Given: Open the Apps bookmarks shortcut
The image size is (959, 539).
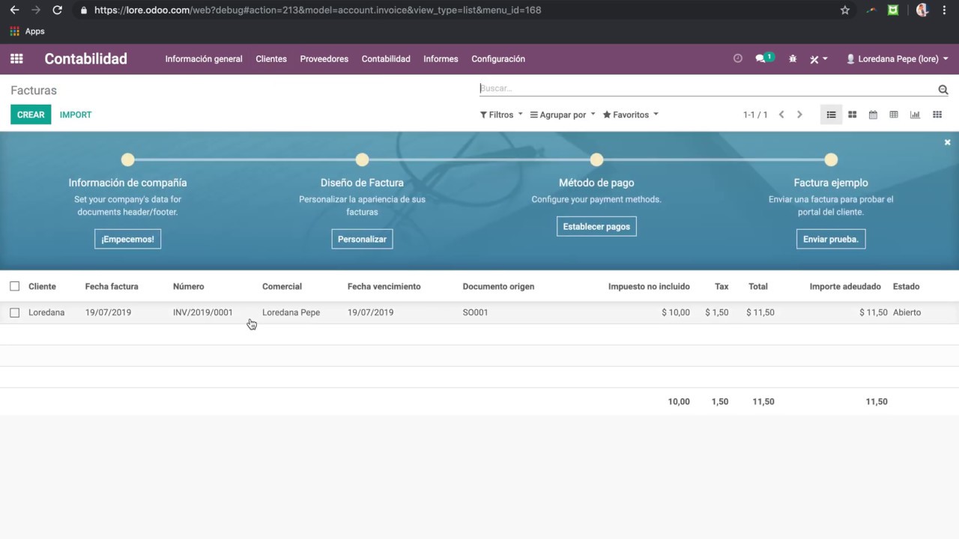Looking at the screenshot, I should pos(27,31).
